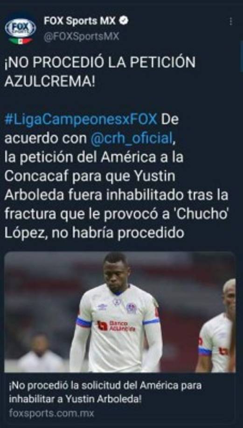This screenshot has height=428, width=243.
Task: Open the @crh_oficial mention
Action: (132, 138)
